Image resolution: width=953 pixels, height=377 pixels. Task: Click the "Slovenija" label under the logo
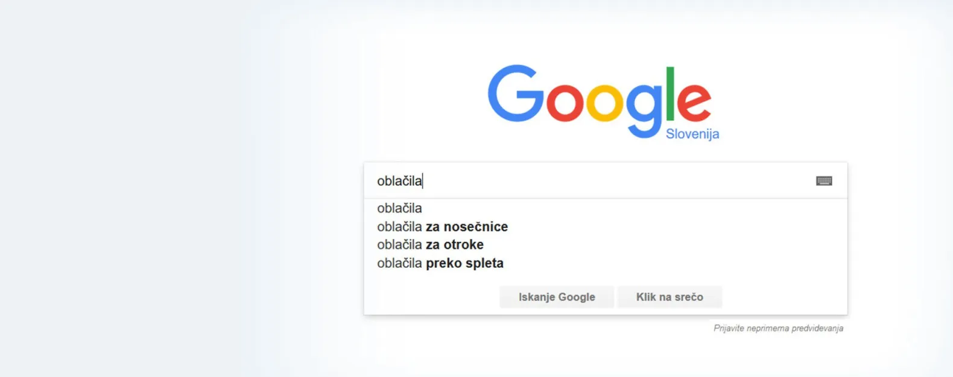pos(692,134)
